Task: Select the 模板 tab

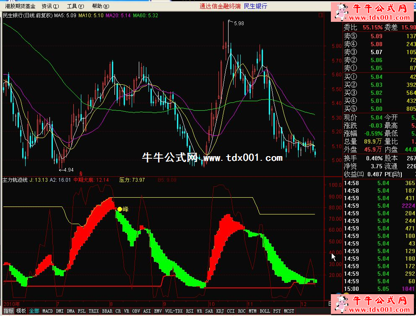Action: (21, 311)
